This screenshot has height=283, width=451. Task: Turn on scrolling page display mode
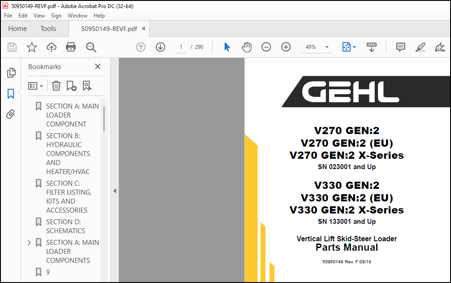click(x=372, y=47)
